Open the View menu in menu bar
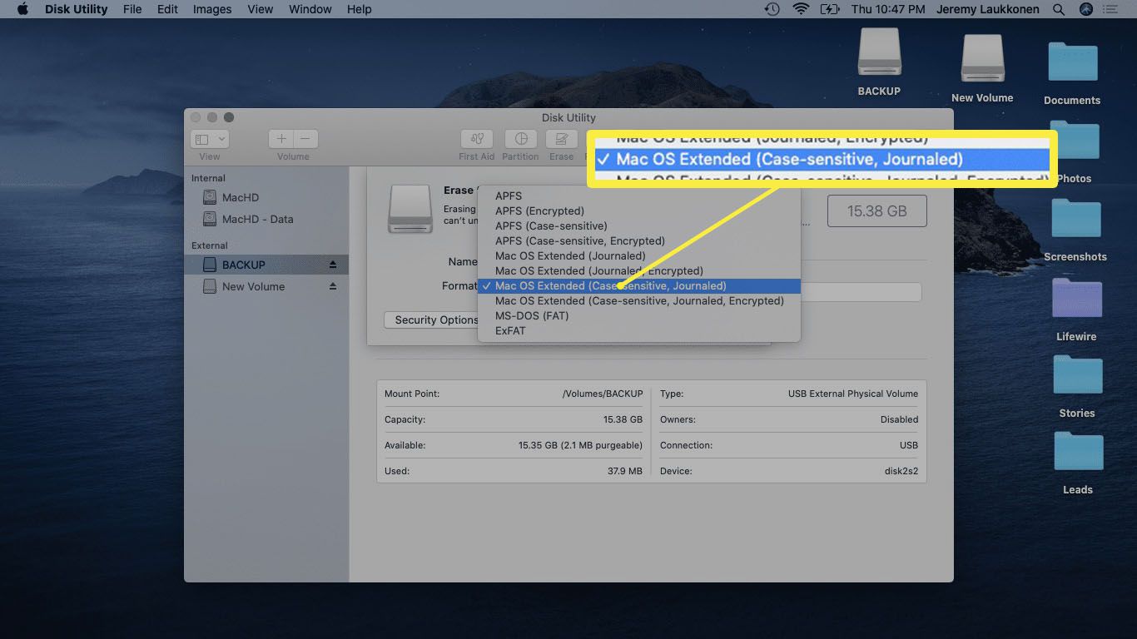This screenshot has height=639, width=1137. coord(260,9)
